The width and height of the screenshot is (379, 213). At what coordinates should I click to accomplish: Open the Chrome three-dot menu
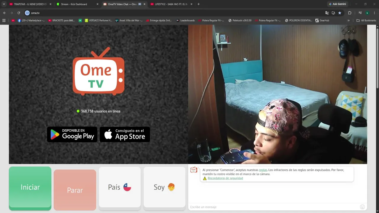pyautogui.click(x=375, y=13)
